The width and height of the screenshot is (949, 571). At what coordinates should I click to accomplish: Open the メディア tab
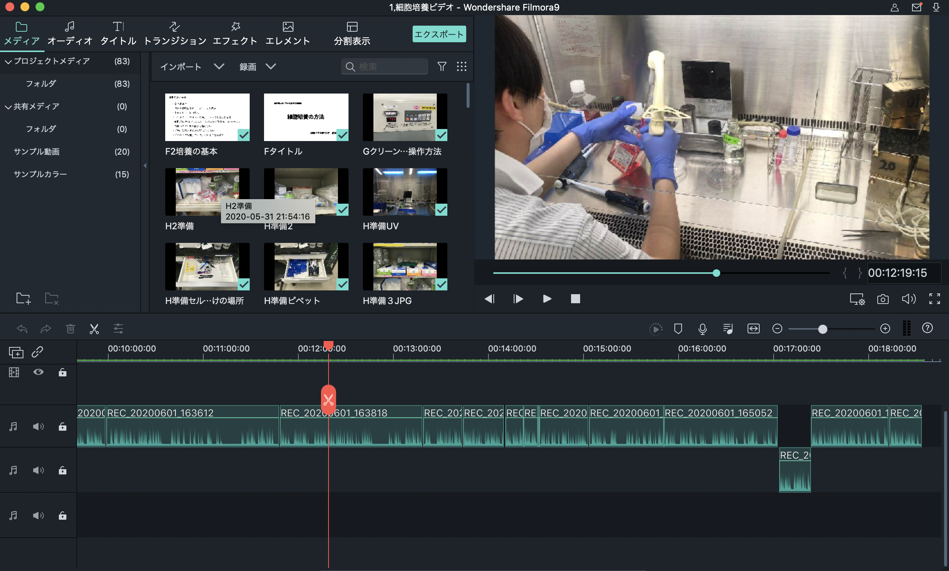[21, 34]
